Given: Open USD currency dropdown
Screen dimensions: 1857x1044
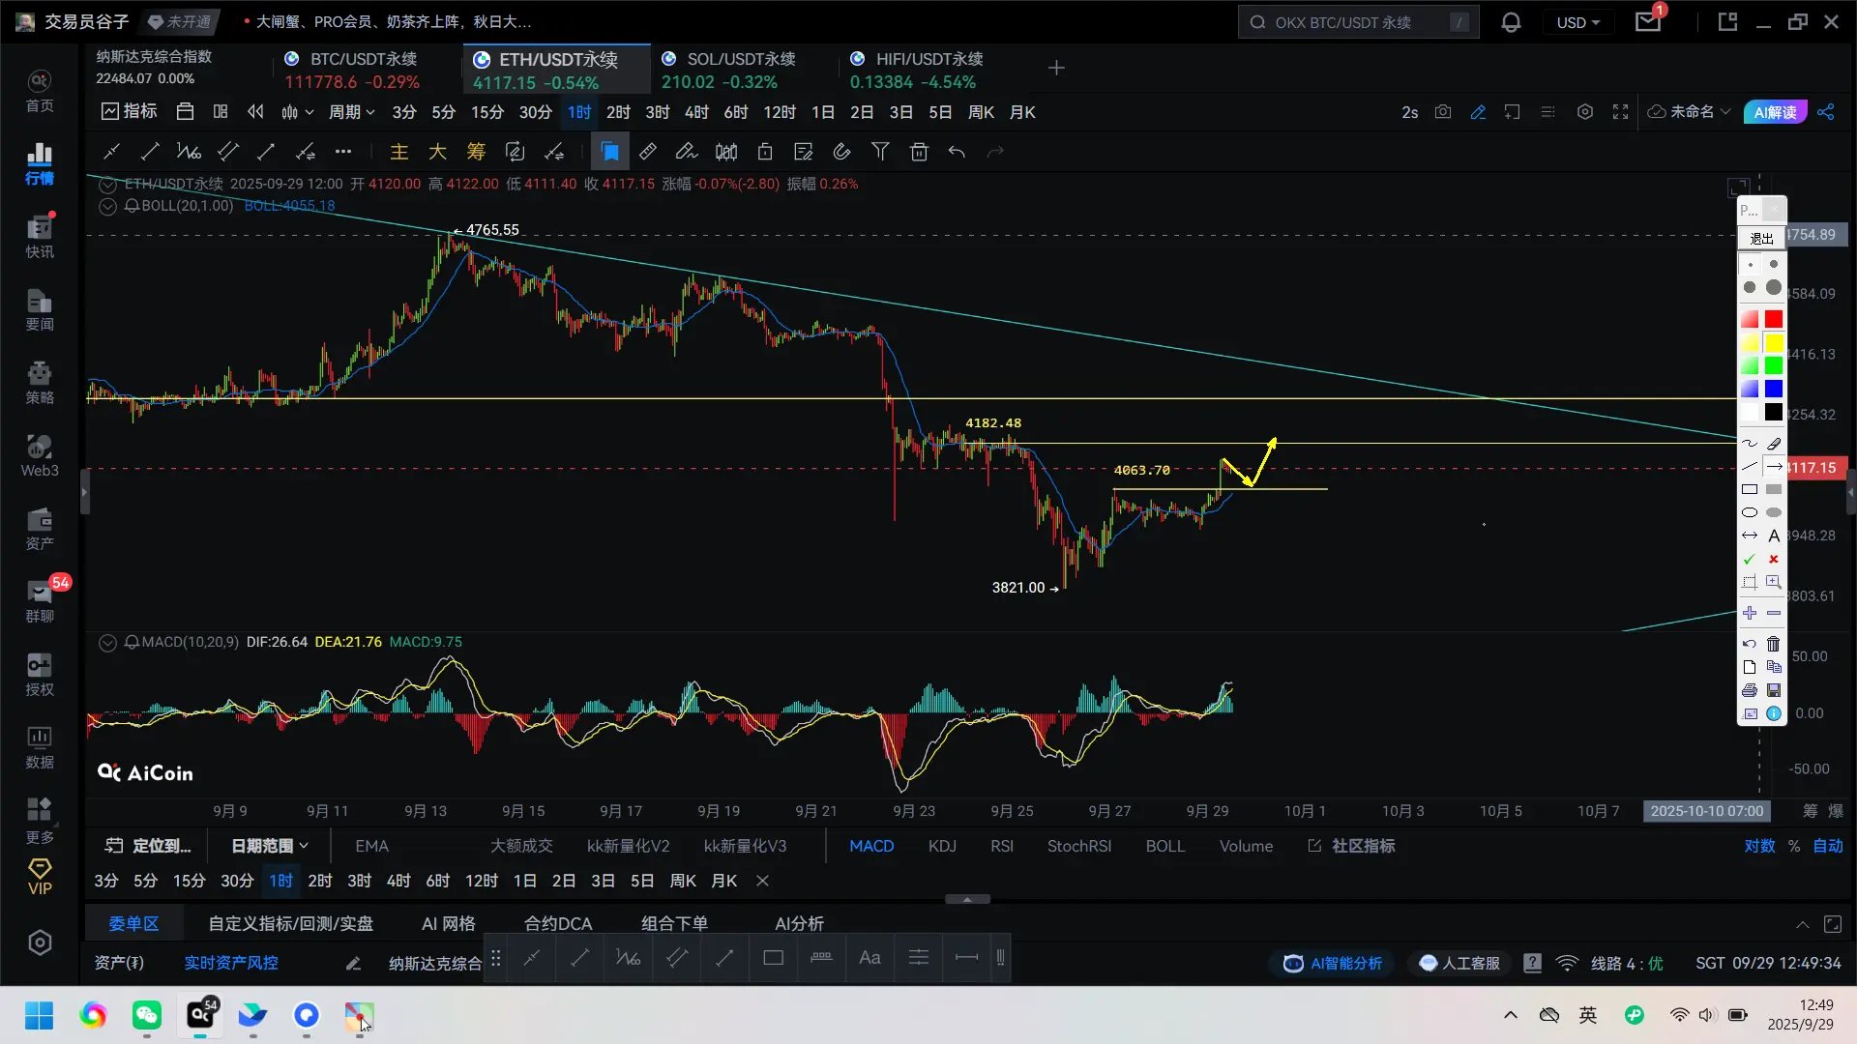Looking at the screenshot, I should coord(1578,22).
